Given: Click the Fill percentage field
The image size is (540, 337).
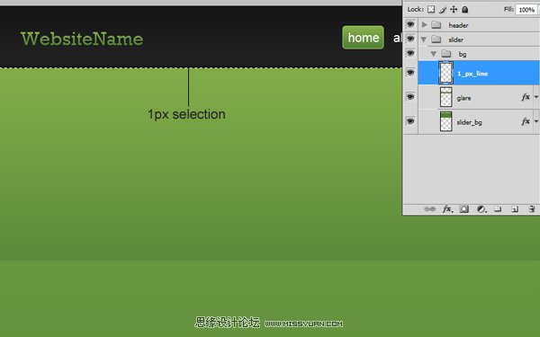Looking at the screenshot, I should click(x=526, y=10).
